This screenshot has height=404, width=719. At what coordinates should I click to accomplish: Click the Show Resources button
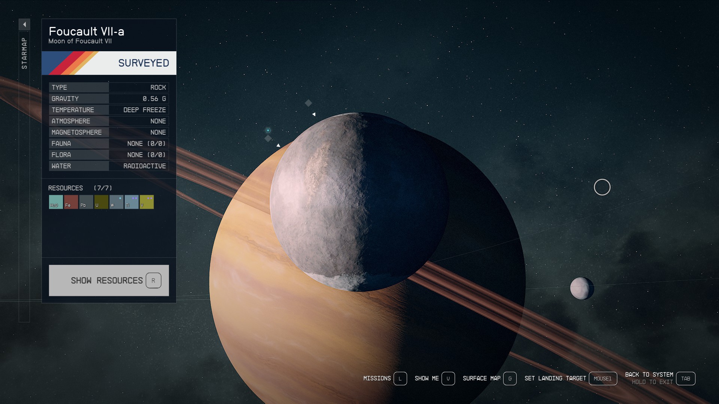[109, 281]
